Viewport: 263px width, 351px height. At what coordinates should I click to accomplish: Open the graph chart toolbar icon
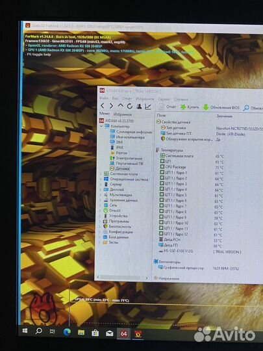coord(148,107)
